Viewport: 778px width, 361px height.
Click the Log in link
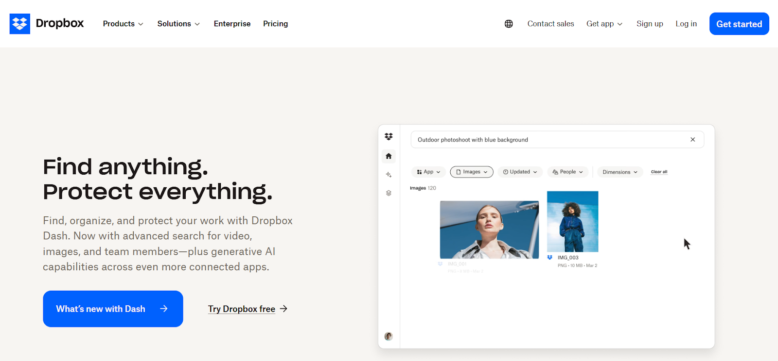point(686,24)
